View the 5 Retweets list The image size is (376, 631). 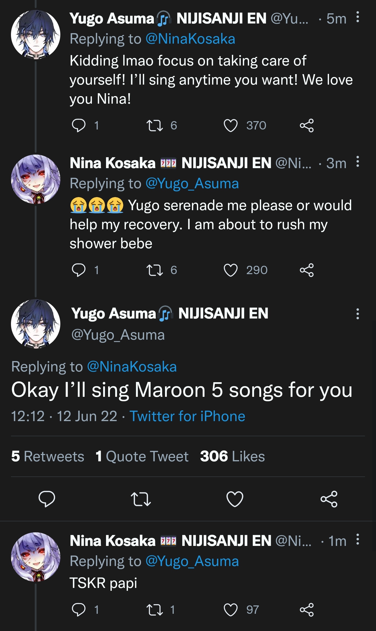coord(48,456)
